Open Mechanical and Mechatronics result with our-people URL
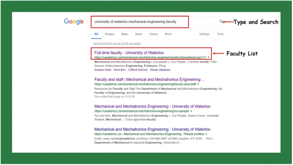Screen dimensions: 293x165 tap(152, 106)
